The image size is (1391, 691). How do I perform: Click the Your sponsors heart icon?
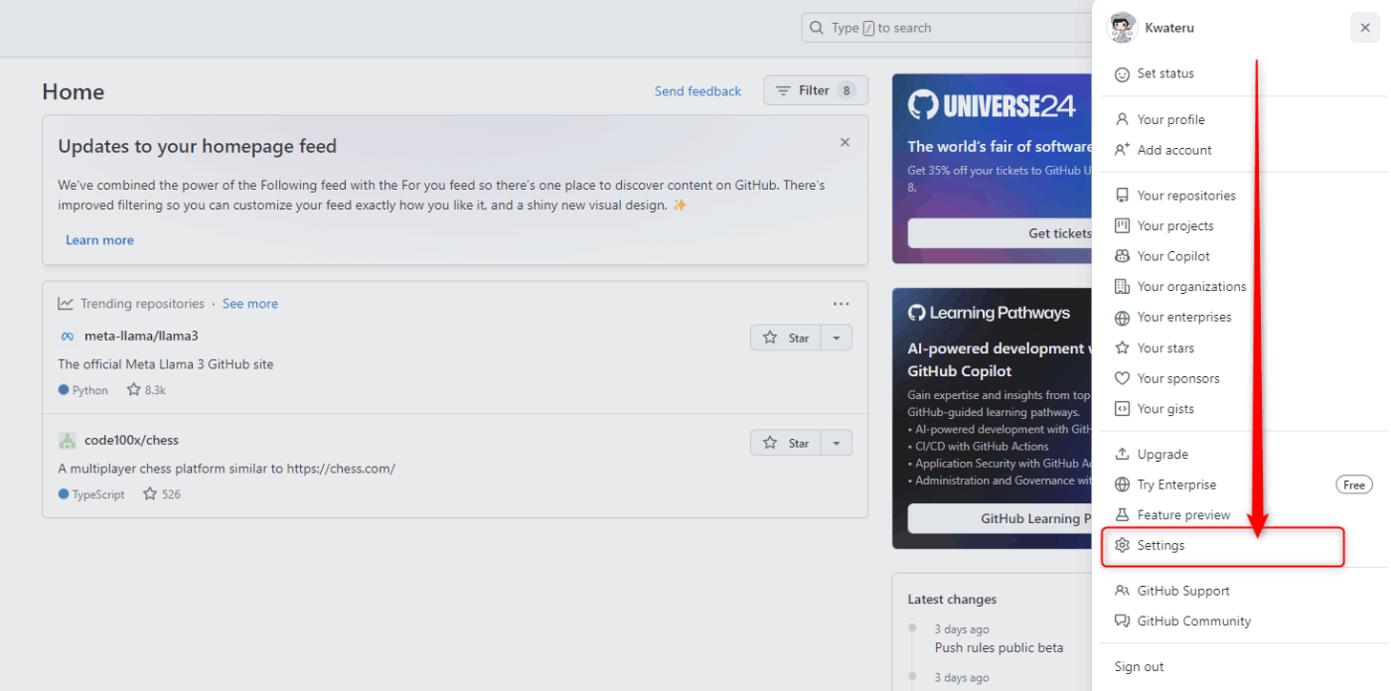tap(1122, 378)
